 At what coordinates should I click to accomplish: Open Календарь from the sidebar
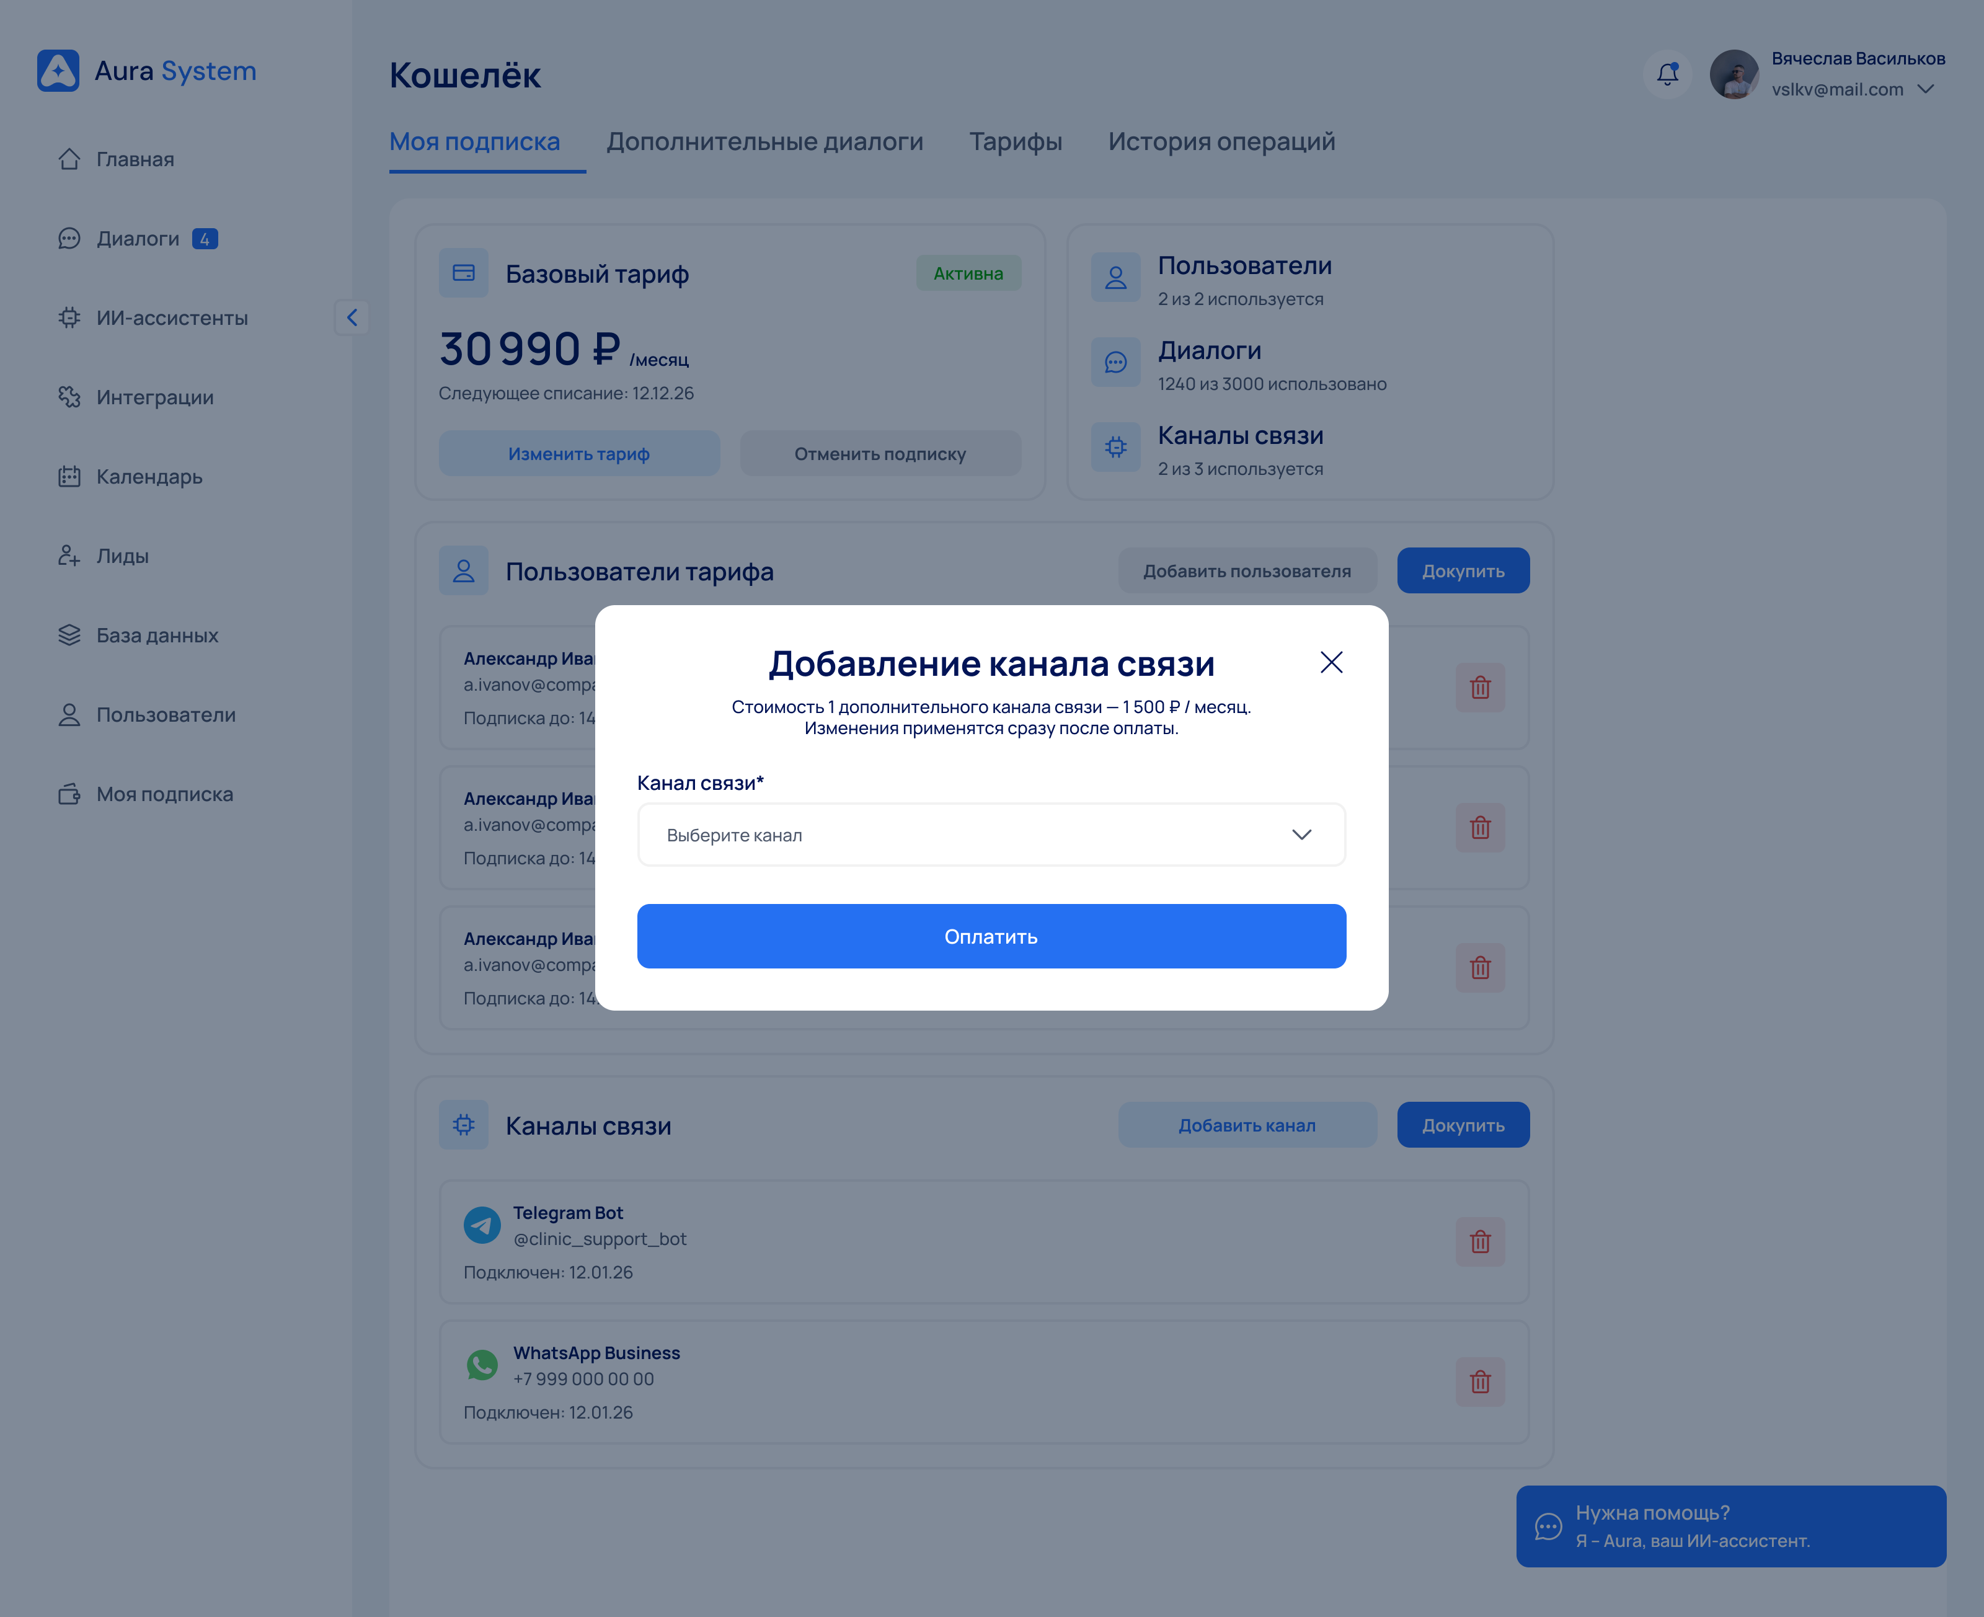pos(149,477)
